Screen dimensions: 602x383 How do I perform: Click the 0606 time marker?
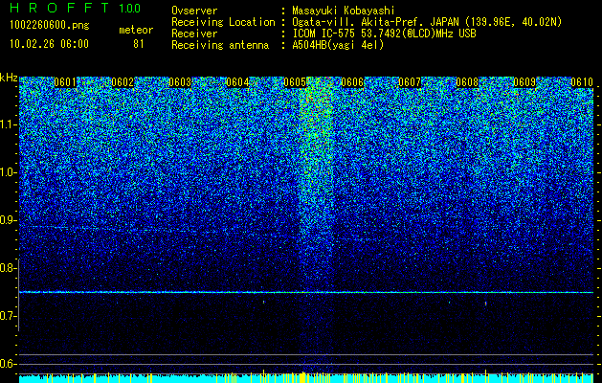tap(352, 82)
